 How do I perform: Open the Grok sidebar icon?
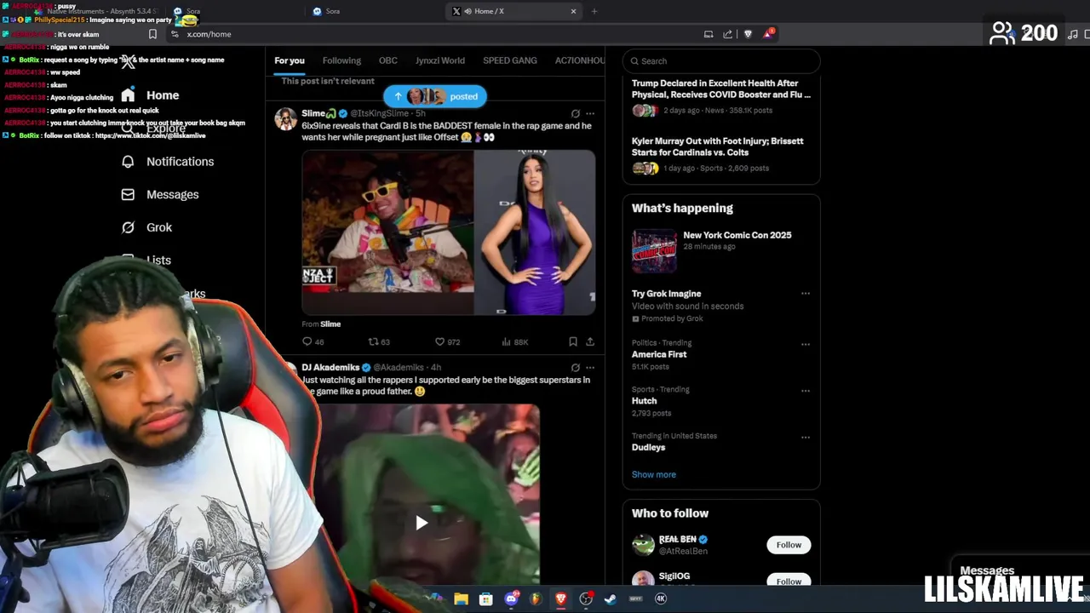click(128, 227)
